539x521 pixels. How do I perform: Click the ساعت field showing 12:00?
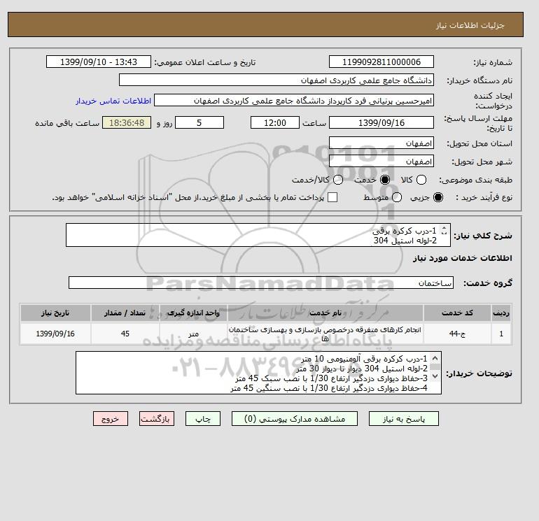click(x=275, y=122)
